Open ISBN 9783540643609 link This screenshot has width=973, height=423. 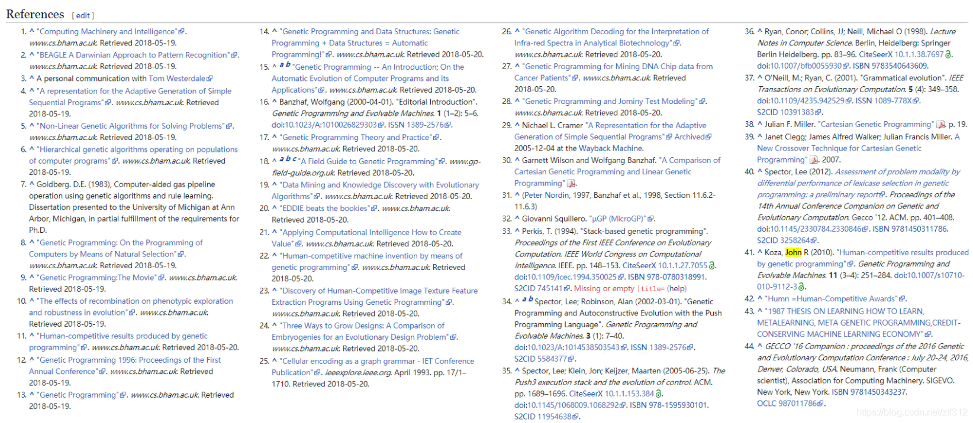pos(890,66)
